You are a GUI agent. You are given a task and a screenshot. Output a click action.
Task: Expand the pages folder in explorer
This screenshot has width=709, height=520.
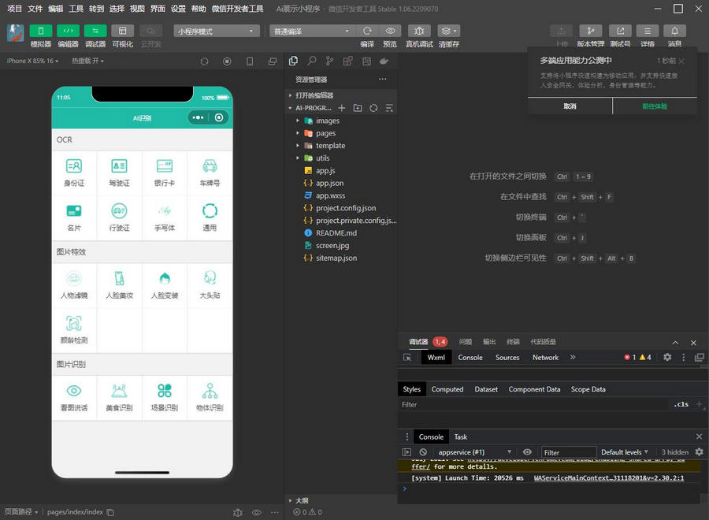pos(325,133)
